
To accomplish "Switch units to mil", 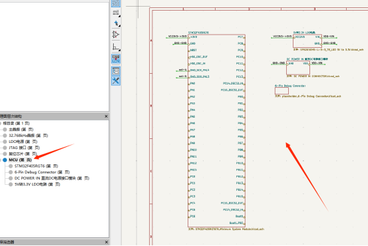I will click(116, 13).
